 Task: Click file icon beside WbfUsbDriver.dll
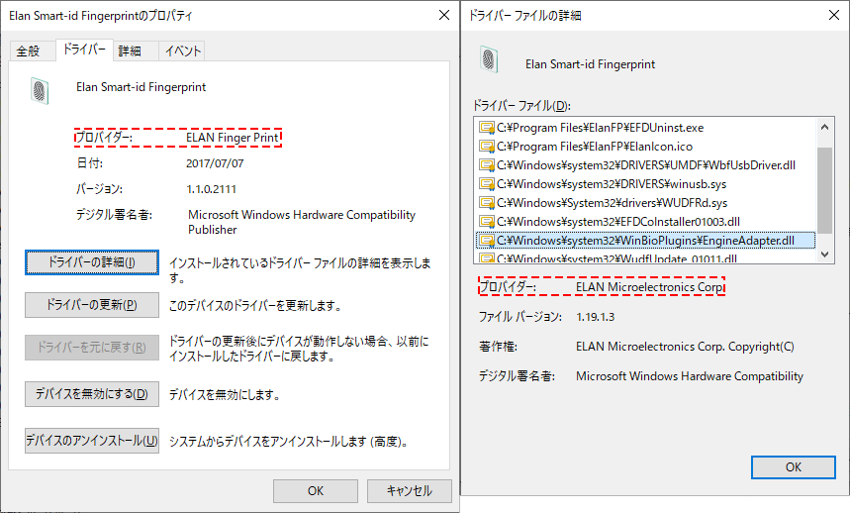[486, 164]
